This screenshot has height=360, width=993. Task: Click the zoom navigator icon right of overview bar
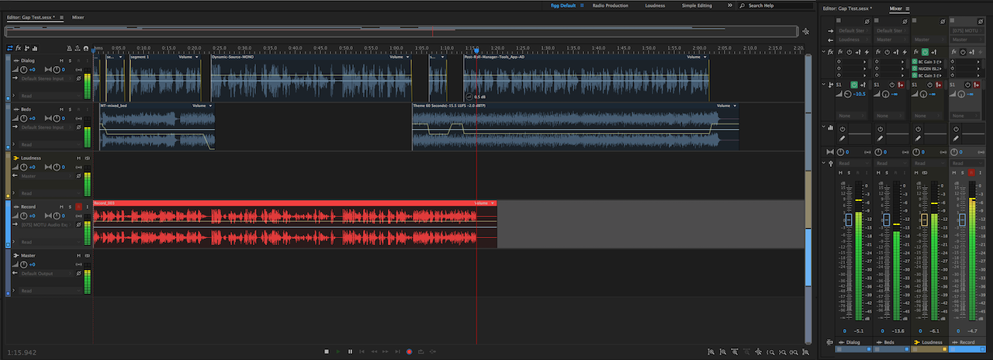806,32
